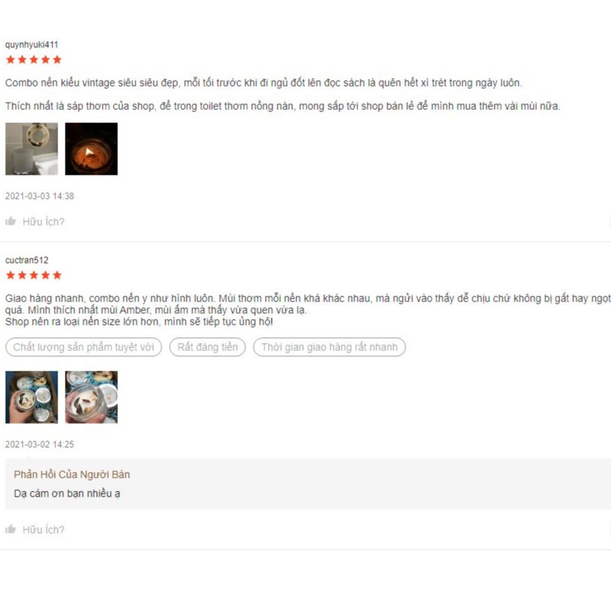The height and width of the screenshot is (611, 611).
Task: Select the 'Rất đáng tiền' tag
Action: 208,347
